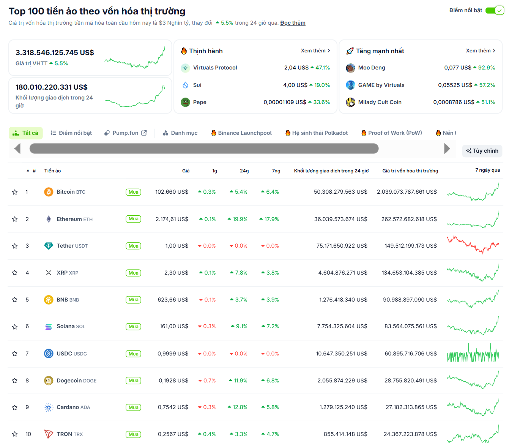Open the Hệ sinh thái Polkadot tab
509x447 pixels.
317,133
